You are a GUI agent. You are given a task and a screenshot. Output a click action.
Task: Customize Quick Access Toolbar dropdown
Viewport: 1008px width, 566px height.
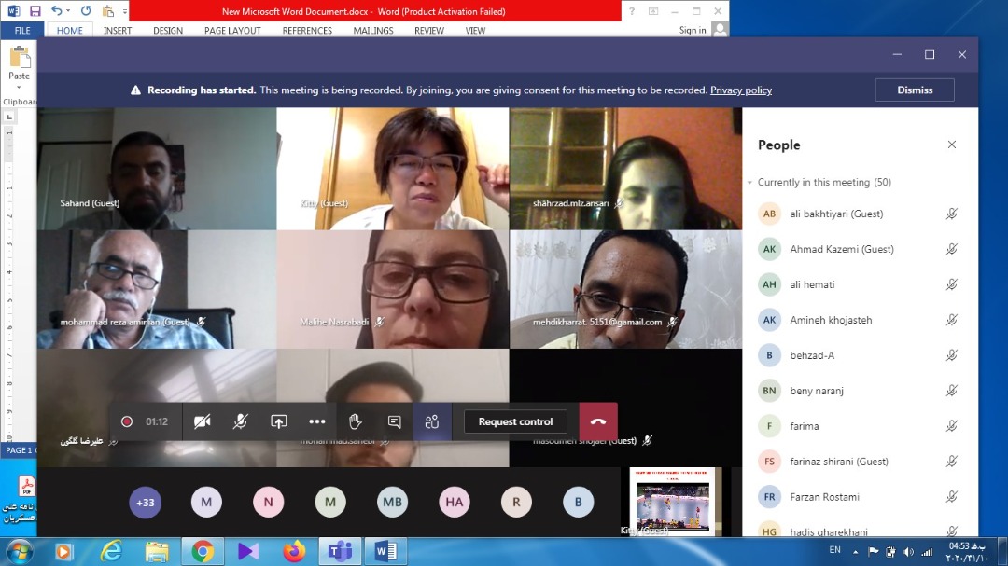pos(125,11)
